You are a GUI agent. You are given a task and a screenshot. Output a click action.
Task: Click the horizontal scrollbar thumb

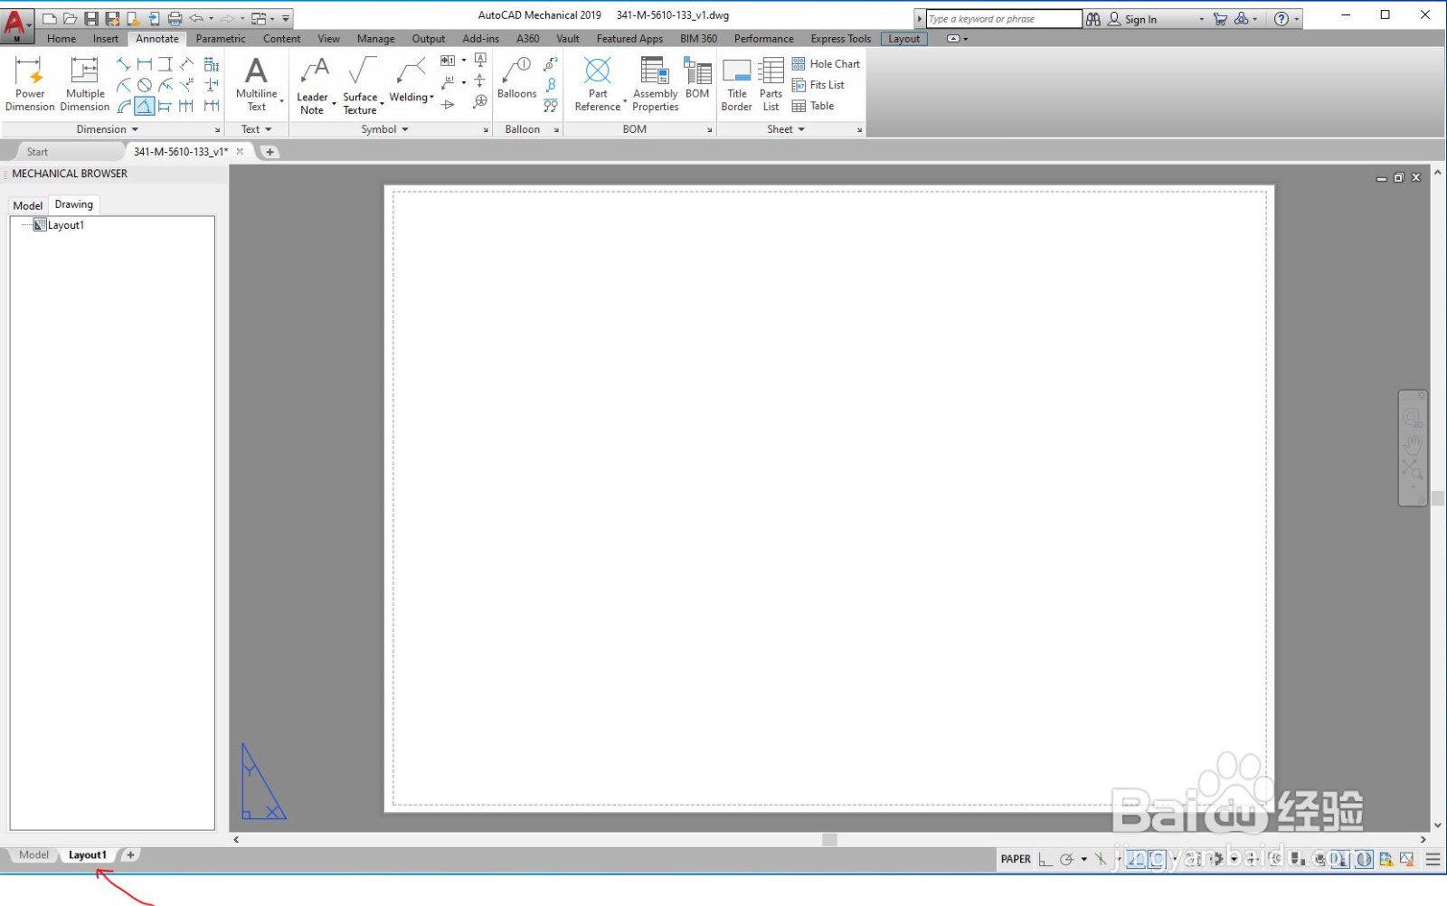tap(829, 840)
